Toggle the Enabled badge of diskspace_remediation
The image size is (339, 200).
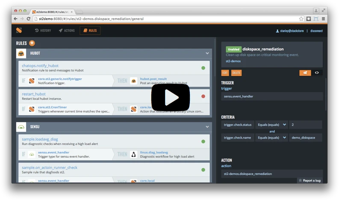(233, 49)
